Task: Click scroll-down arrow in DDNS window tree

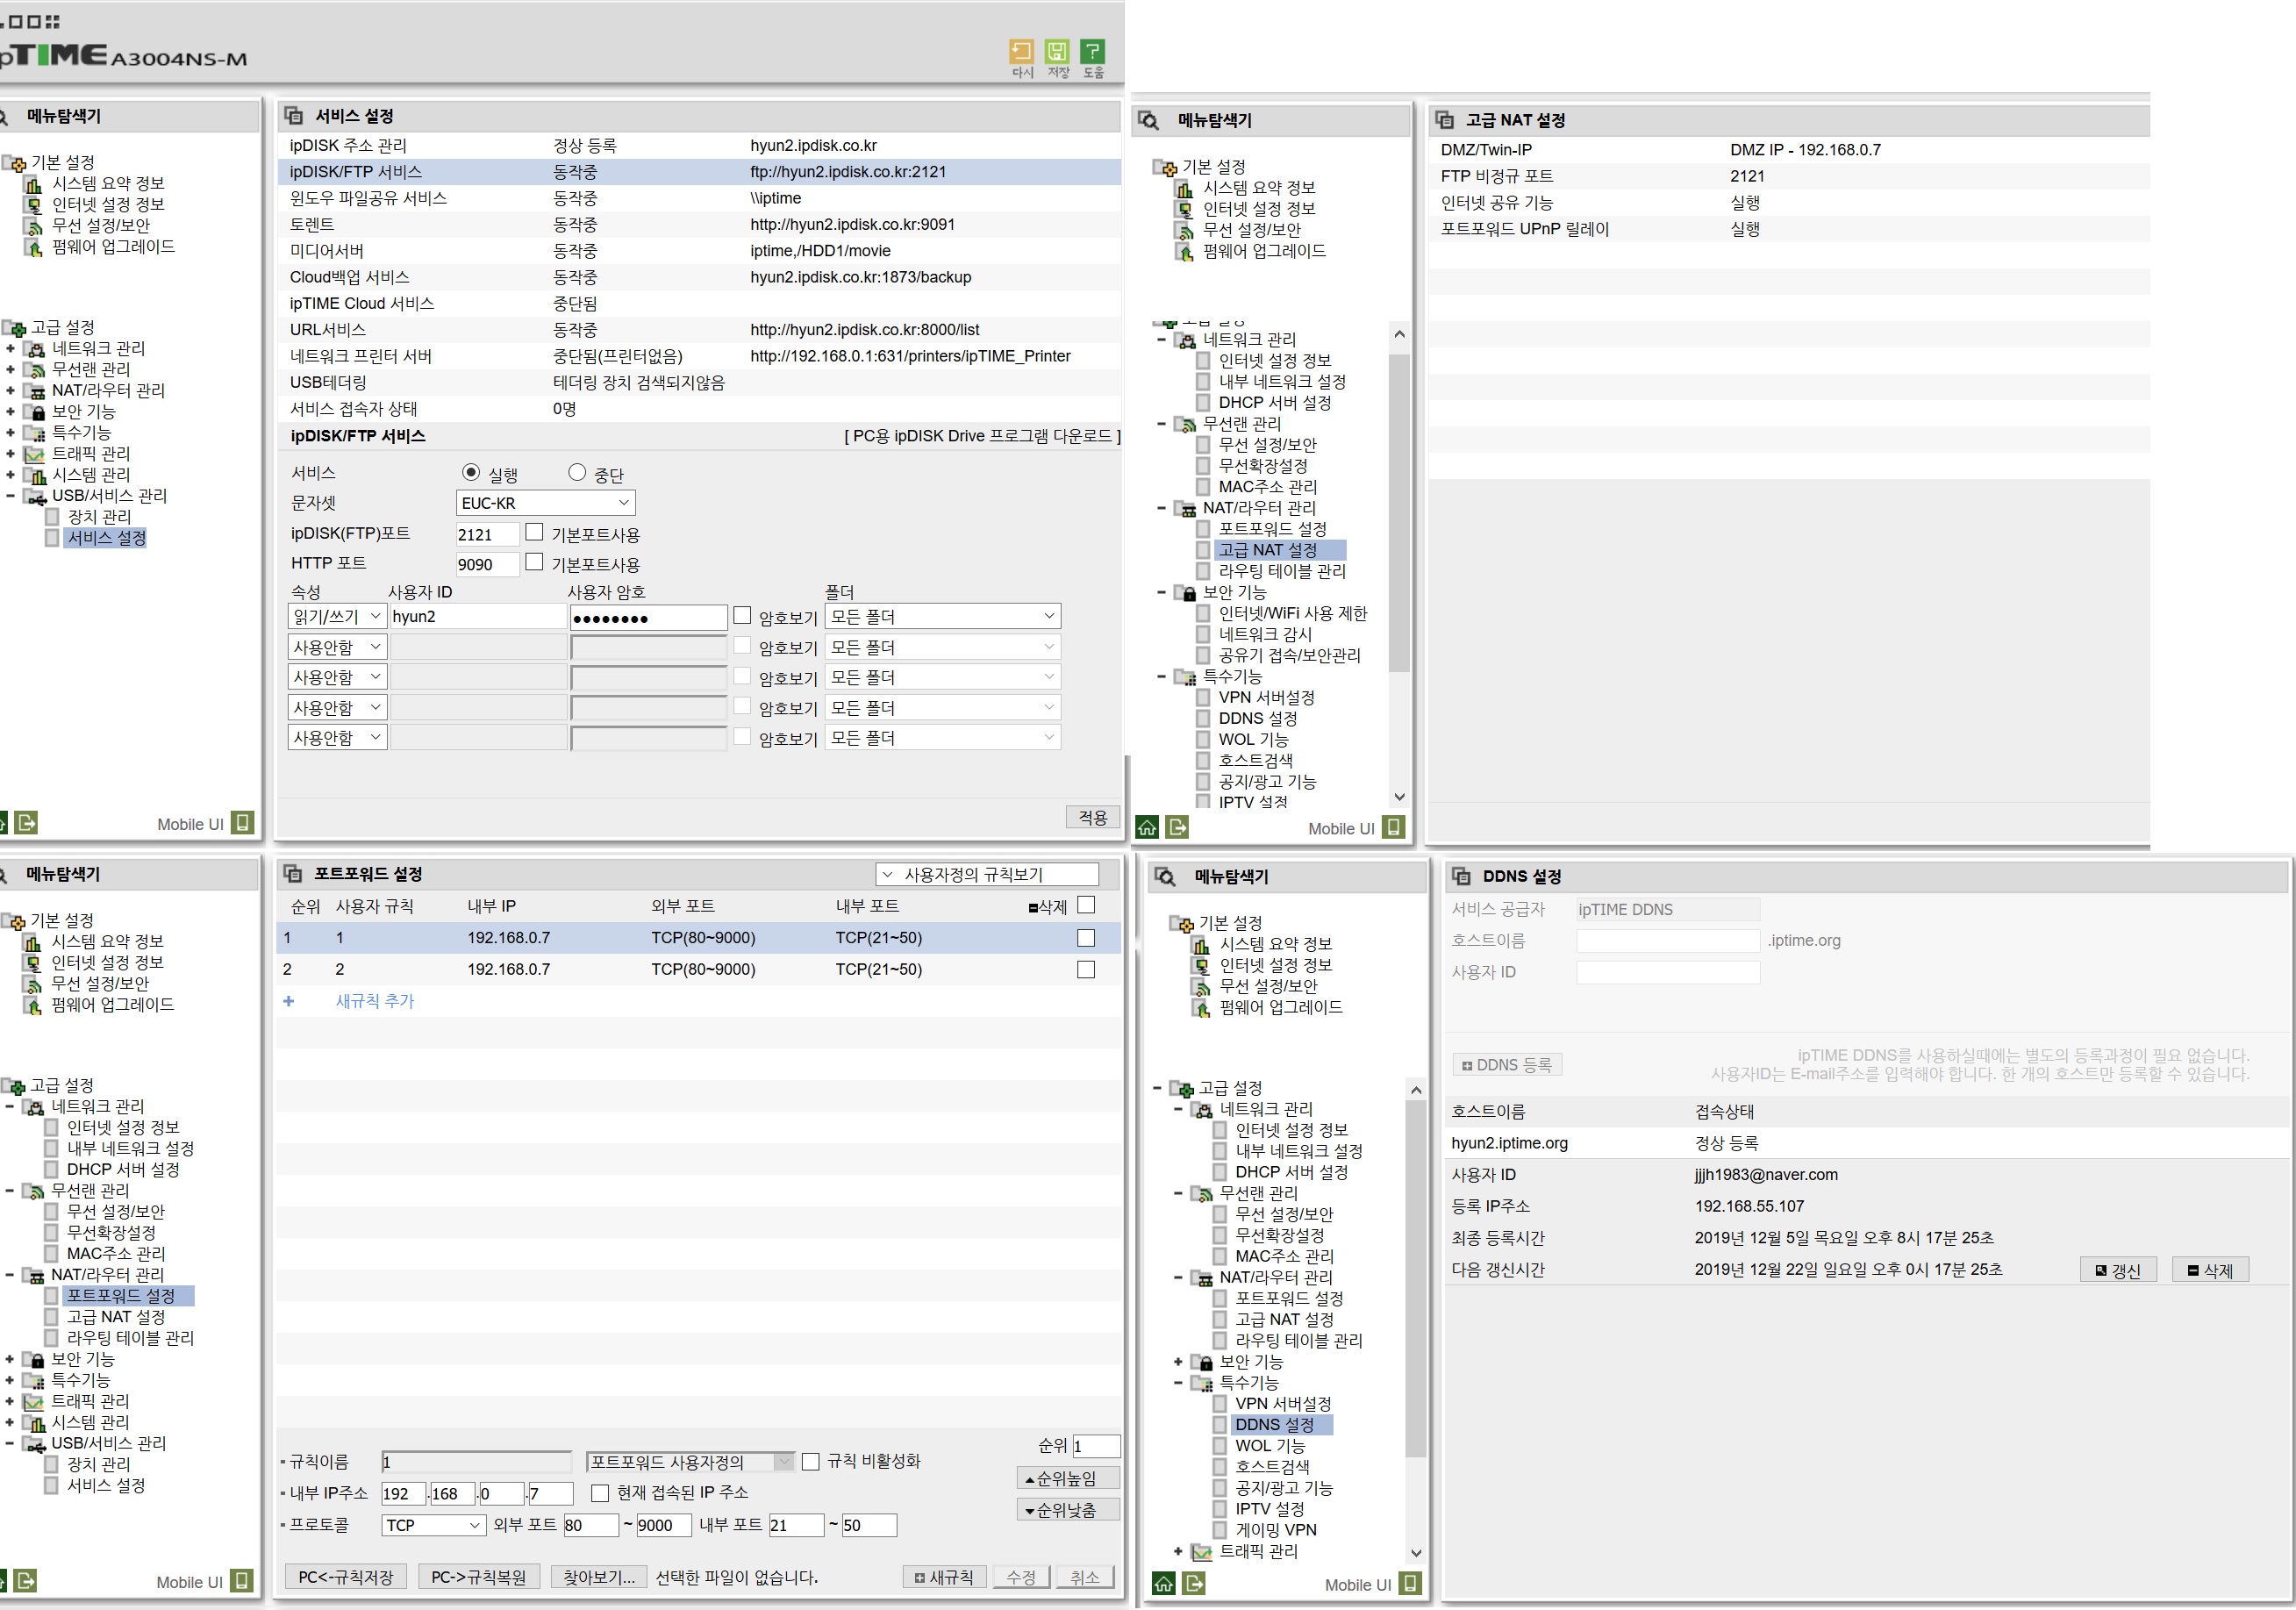Action: (x=1415, y=1553)
